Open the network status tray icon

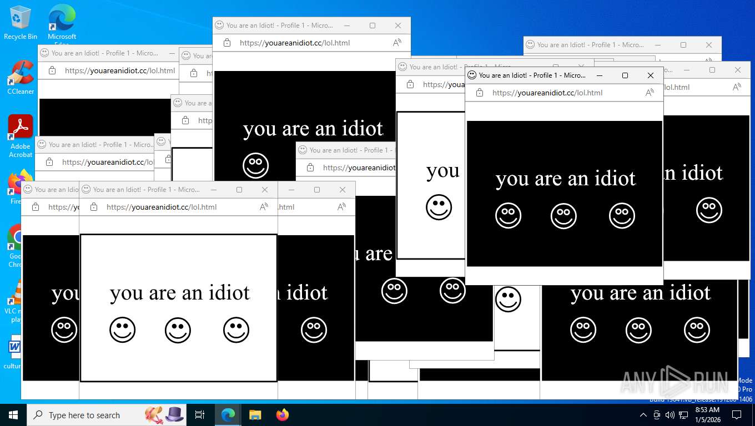(x=683, y=415)
